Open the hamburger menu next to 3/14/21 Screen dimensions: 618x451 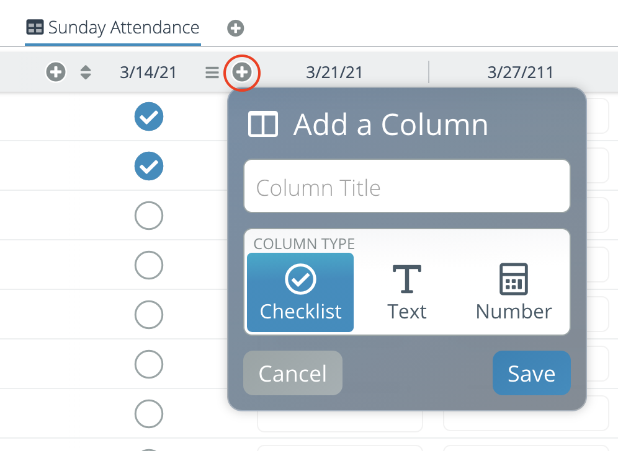(x=211, y=72)
